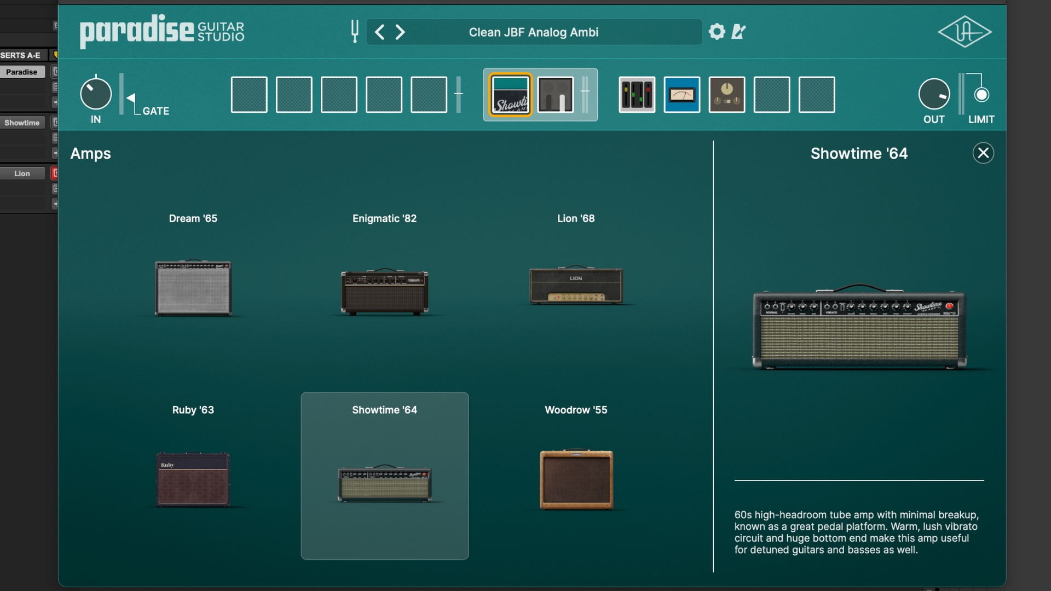
Task: Open plugin settings via the gear icon
Action: (x=716, y=32)
